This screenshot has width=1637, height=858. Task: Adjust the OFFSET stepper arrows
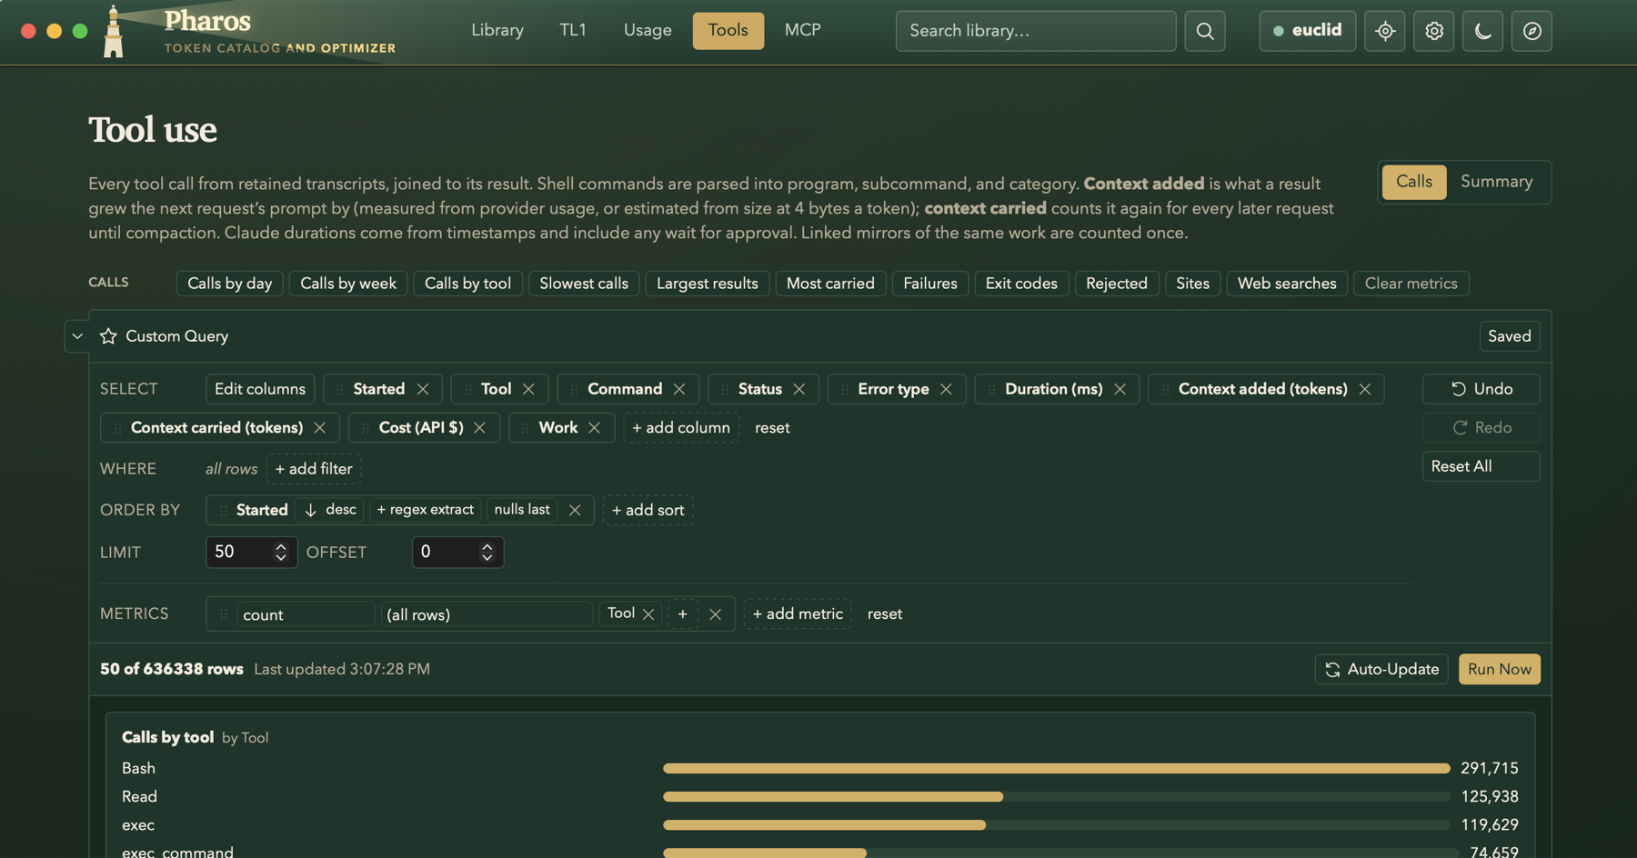pos(487,552)
